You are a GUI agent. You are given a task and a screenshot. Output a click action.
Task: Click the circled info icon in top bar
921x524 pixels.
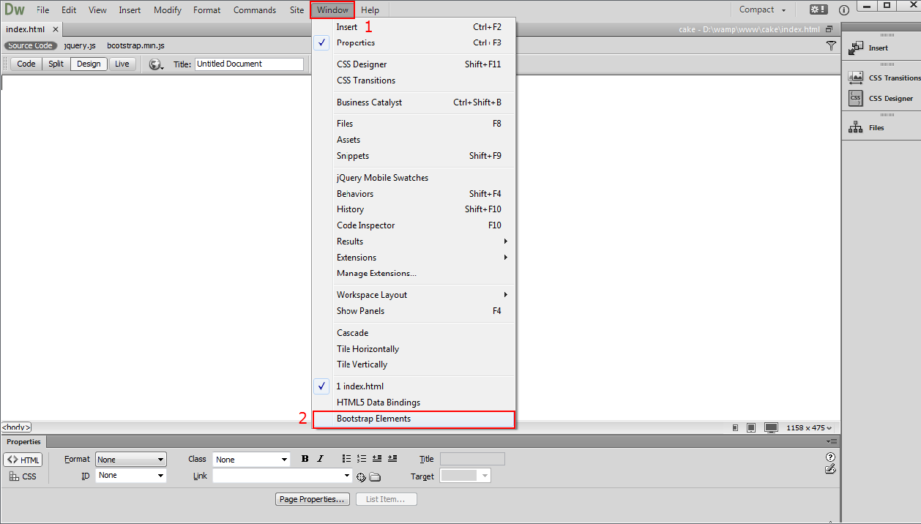point(843,10)
